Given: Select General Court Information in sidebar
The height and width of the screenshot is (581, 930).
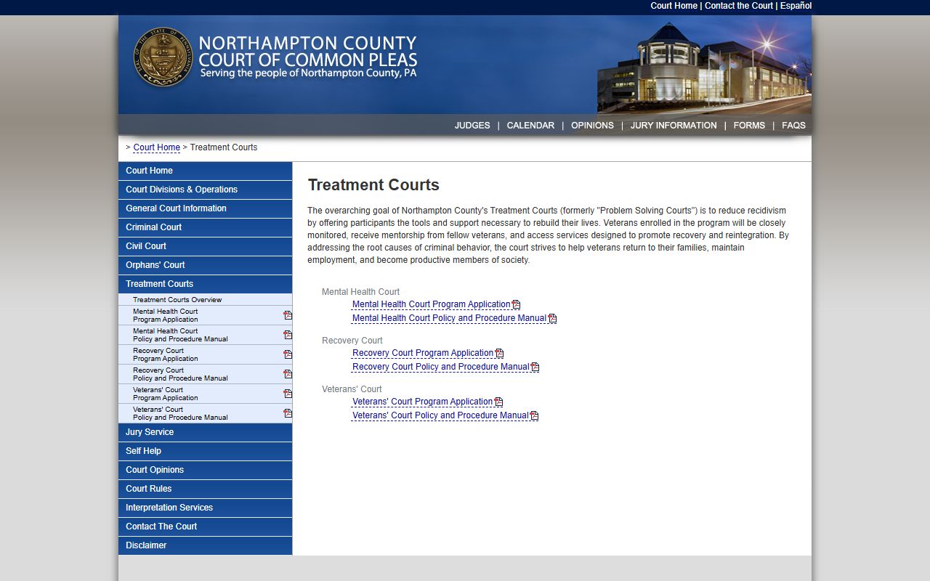Looking at the screenshot, I should click(x=205, y=208).
